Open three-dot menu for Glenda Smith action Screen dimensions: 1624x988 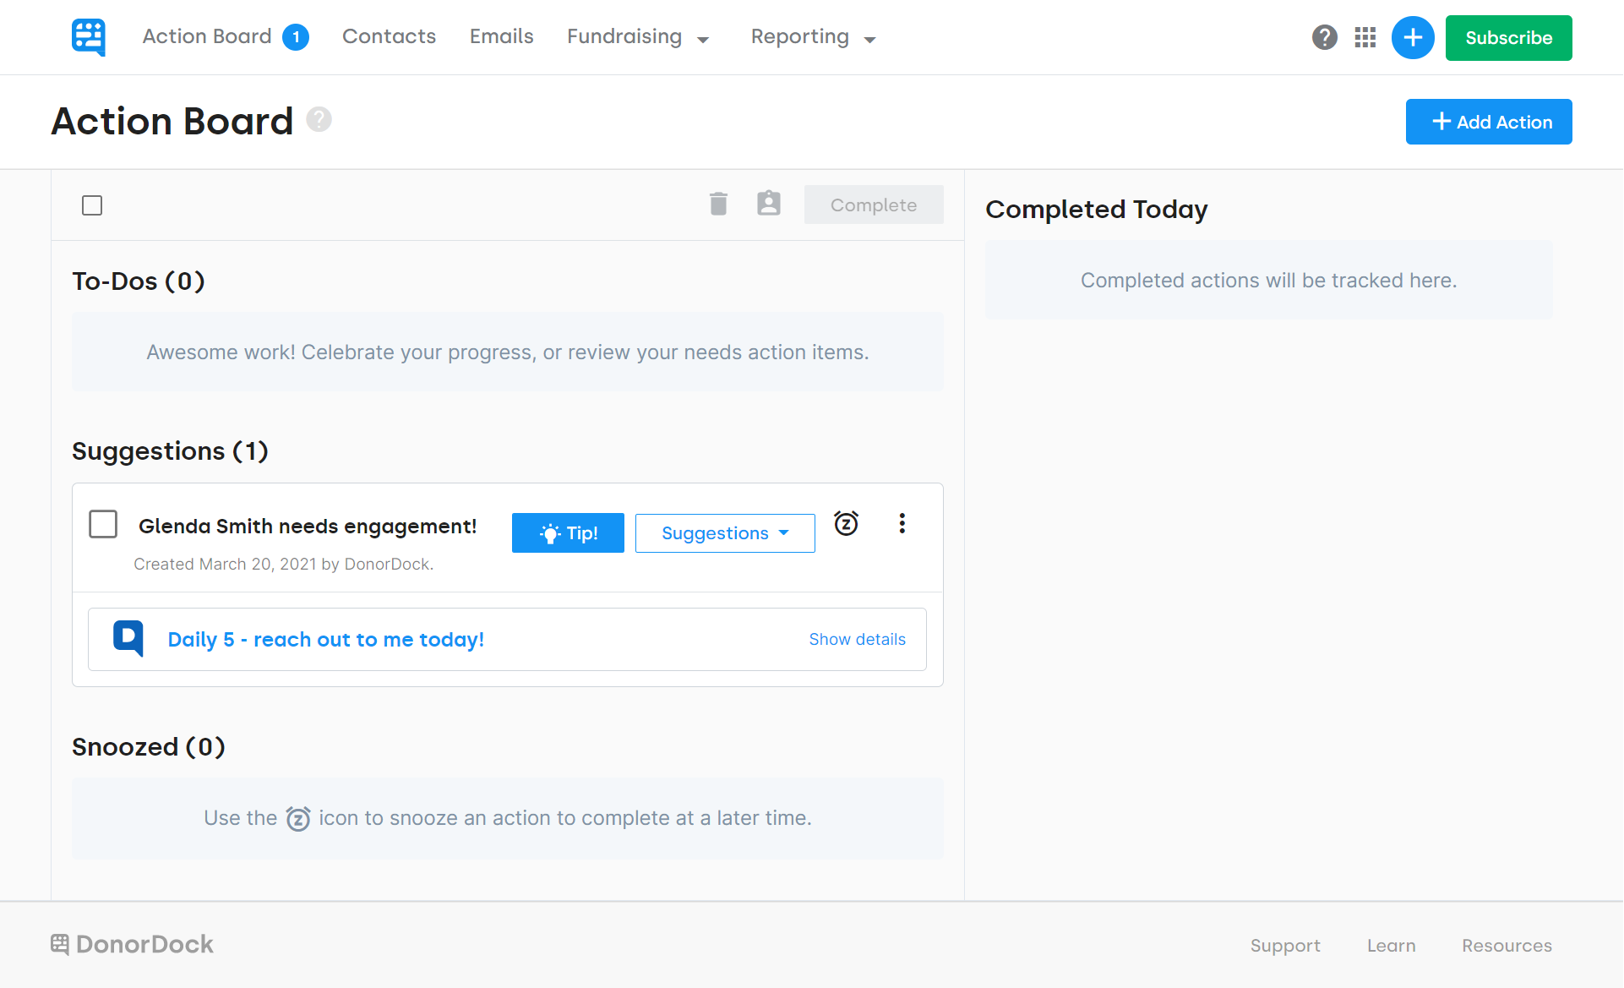coord(902,524)
